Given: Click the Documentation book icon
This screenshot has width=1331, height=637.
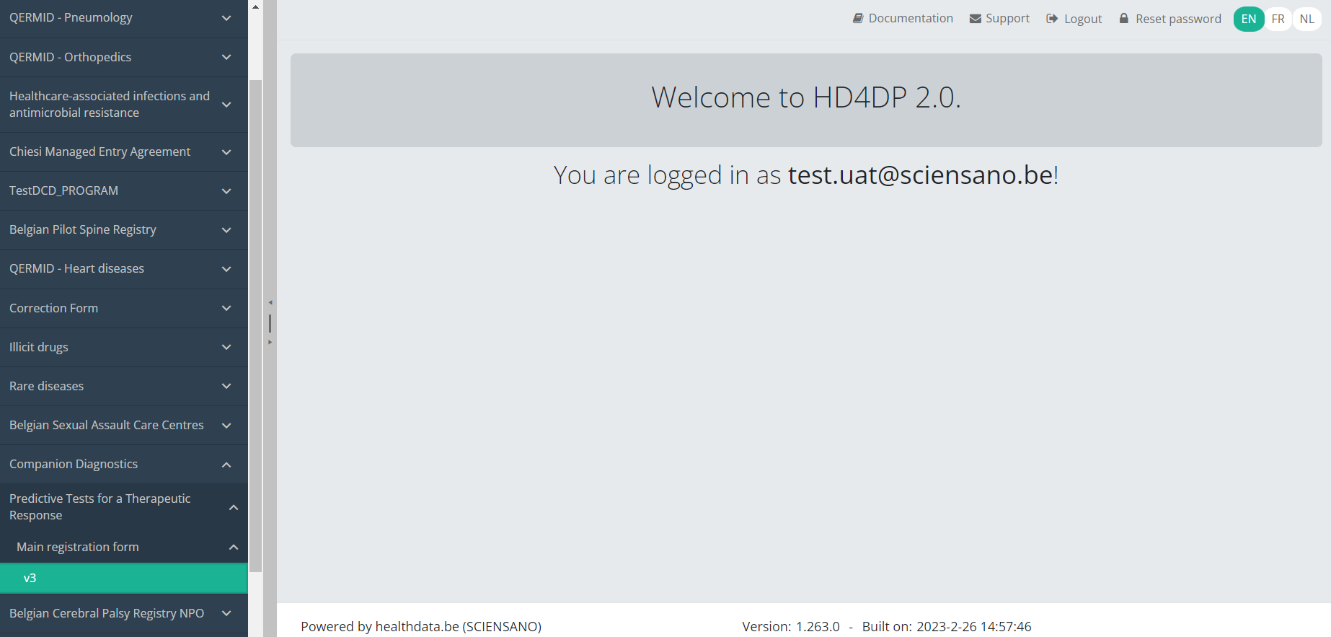Looking at the screenshot, I should pos(858,19).
